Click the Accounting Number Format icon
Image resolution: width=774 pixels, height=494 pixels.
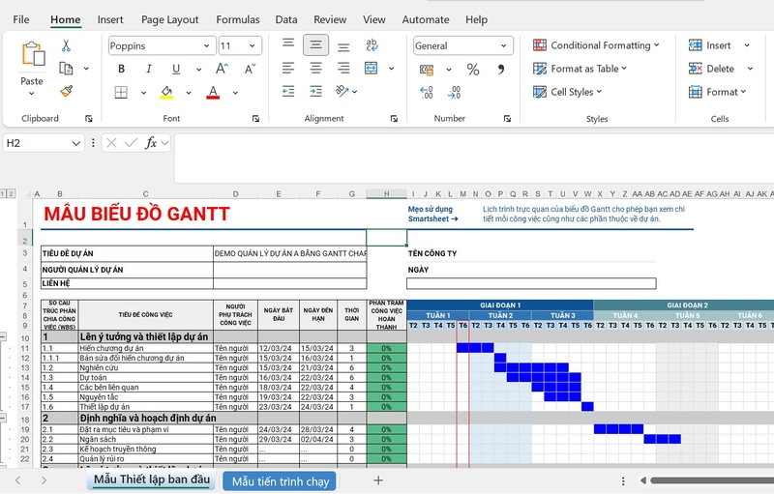[427, 70]
